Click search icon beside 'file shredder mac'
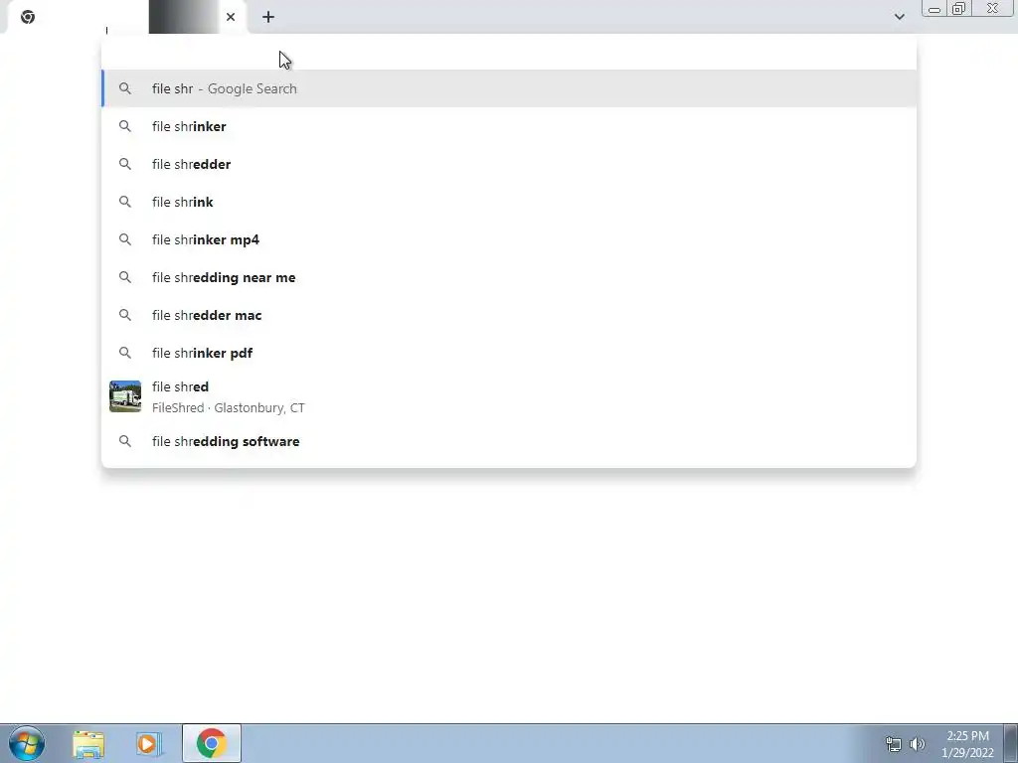 pos(125,315)
